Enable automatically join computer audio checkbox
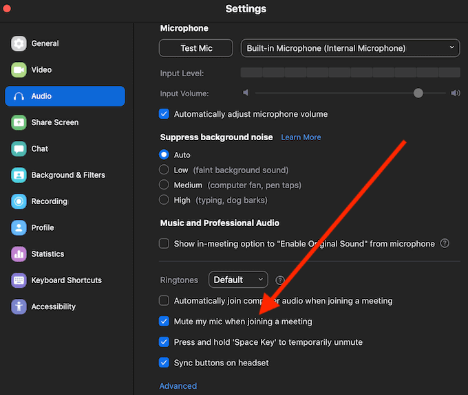468x395 pixels. (x=164, y=300)
